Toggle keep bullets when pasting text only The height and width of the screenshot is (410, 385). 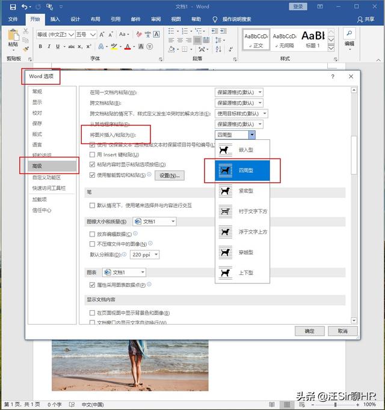[92, 145]
